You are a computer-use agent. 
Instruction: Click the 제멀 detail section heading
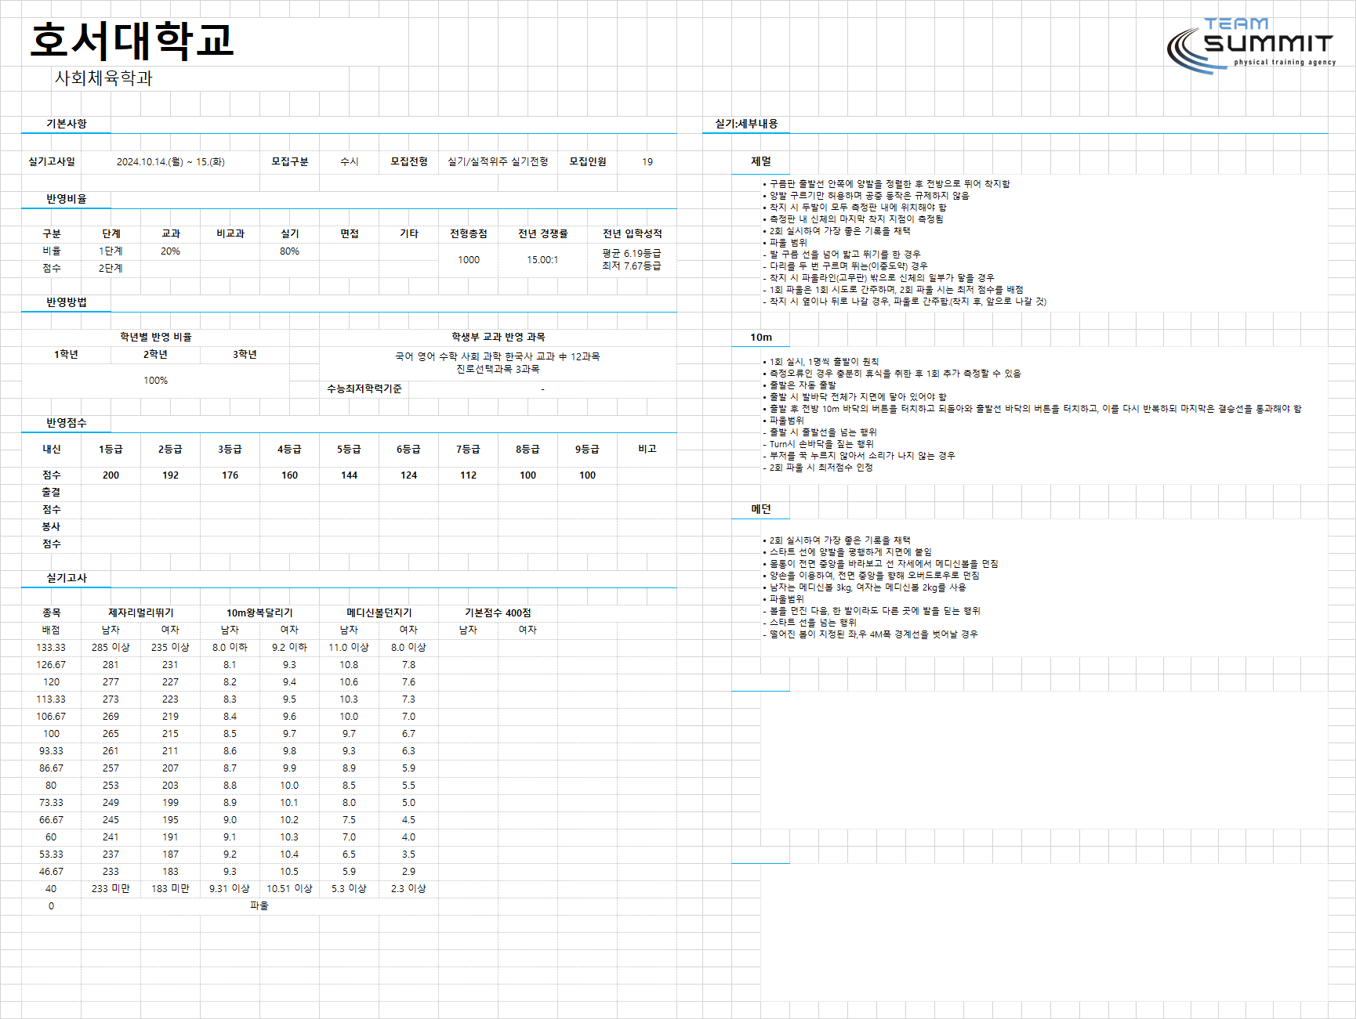pyautogui.click(x=761, y=161)
